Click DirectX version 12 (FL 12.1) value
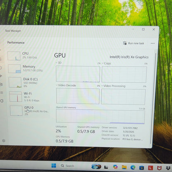This screenshot has width=172, height=172. tap(129, 135)
